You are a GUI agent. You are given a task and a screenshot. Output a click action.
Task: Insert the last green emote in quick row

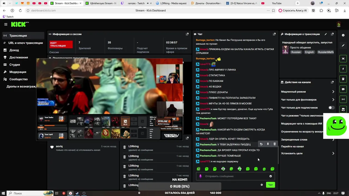(x=272, y=169)
